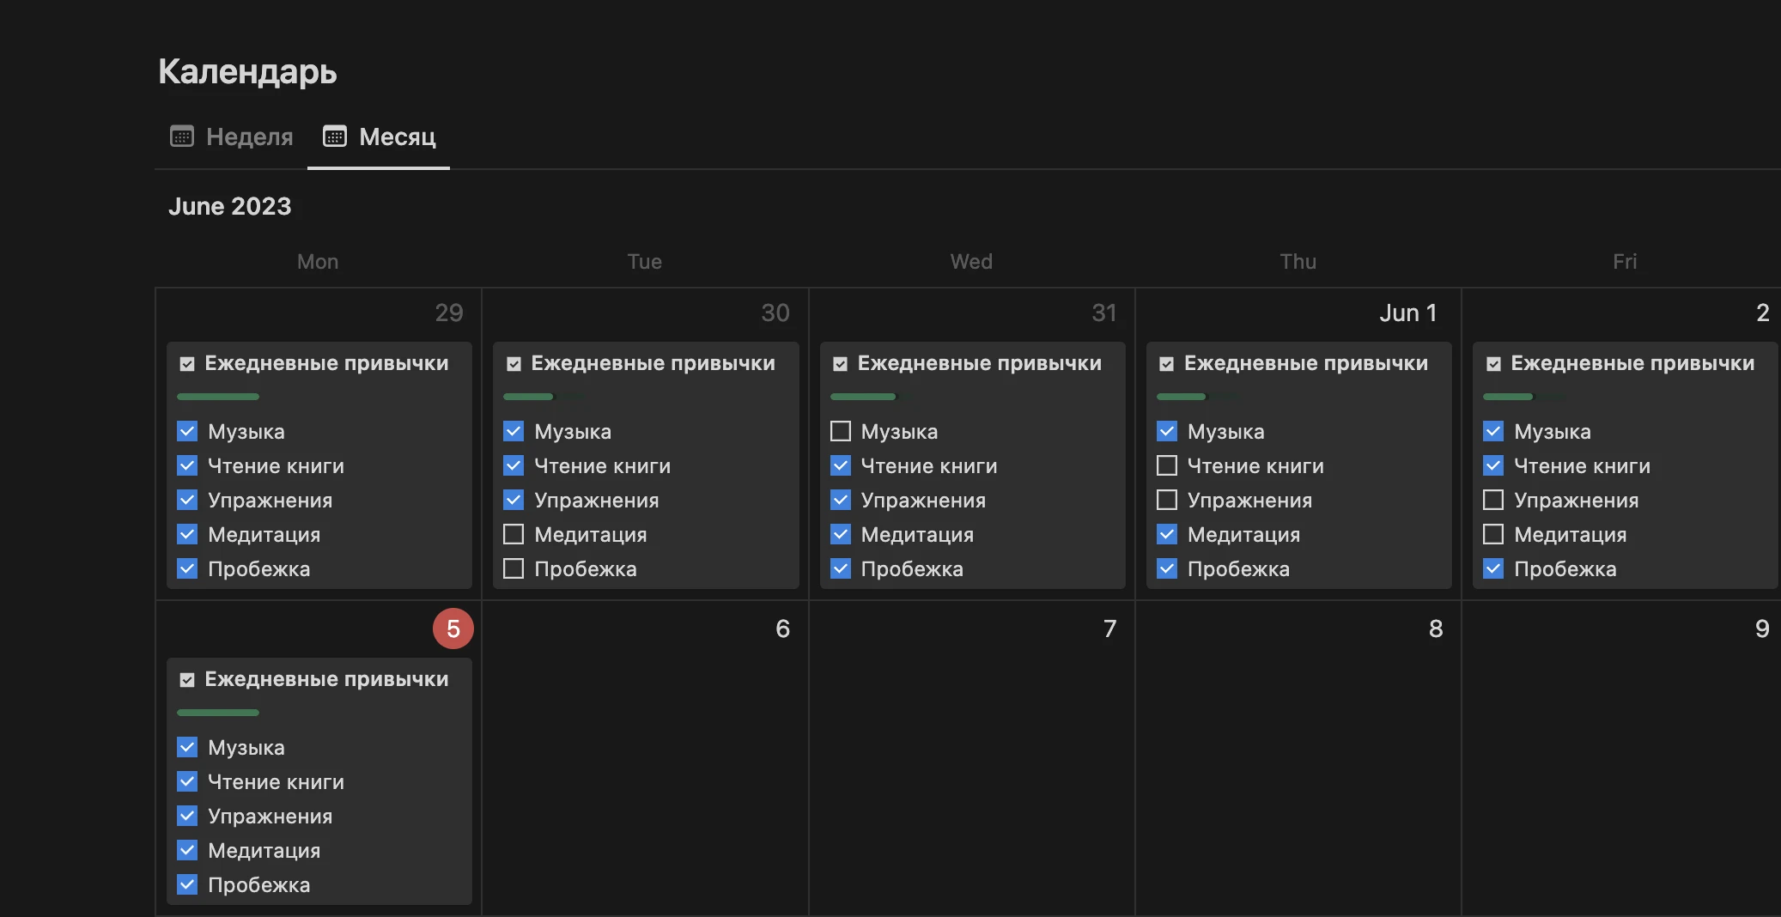Click the Календарь heading

[x=247, y=71]
